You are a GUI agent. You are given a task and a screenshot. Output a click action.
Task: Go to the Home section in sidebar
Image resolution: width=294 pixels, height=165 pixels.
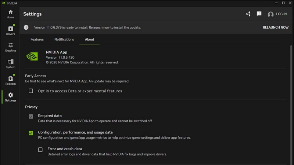click(10, 14)
